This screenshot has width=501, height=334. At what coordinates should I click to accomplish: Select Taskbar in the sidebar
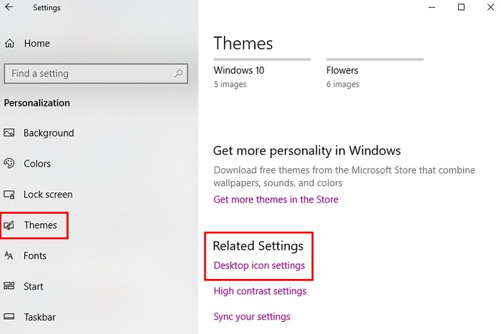(39, 318)
